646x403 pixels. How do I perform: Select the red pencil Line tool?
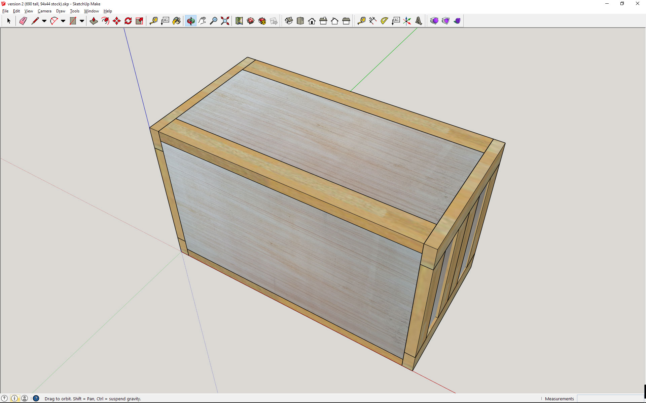point(35,21)
